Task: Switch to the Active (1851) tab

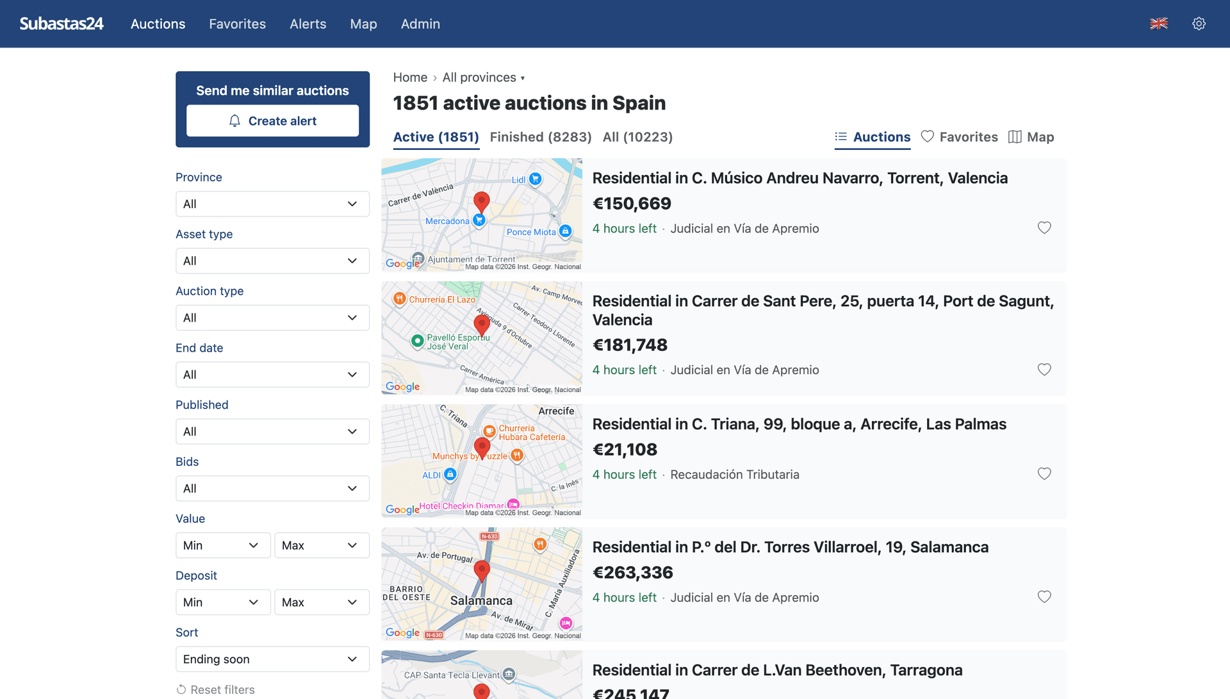Action: [436, 137]
